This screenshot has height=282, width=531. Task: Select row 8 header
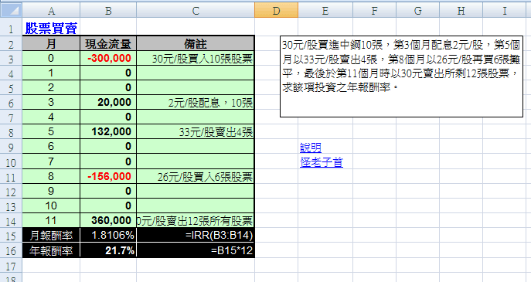point(11,131)
